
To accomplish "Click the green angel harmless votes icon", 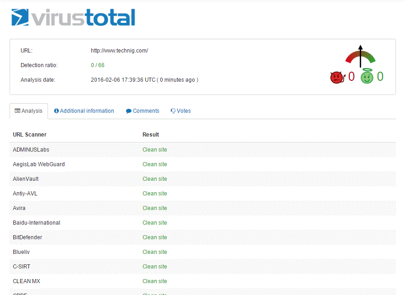I will 367,76.
